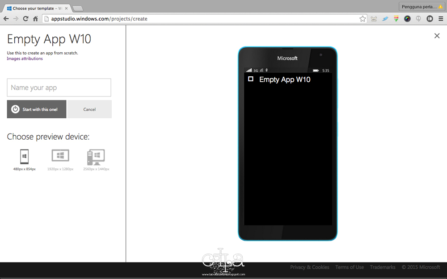The height and width of the screenshot is (279, 447).
Task: Click the blue bird extension icon
Action: [x=385, y=19]
